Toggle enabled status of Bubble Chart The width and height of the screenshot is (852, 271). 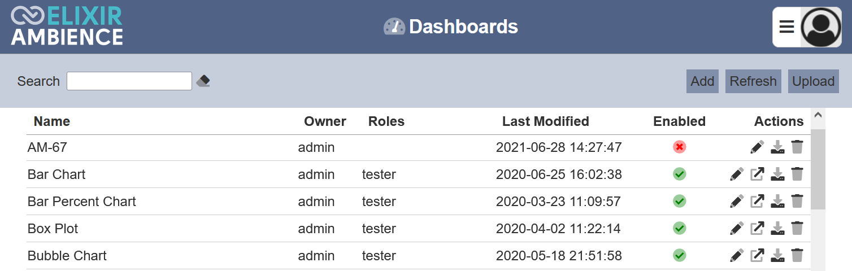coord(680,256)
